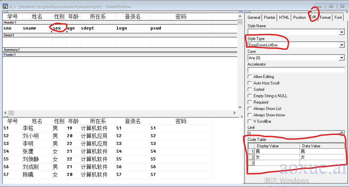
Task: Click age 19 in preview row S1
Action: coord(70,128)
